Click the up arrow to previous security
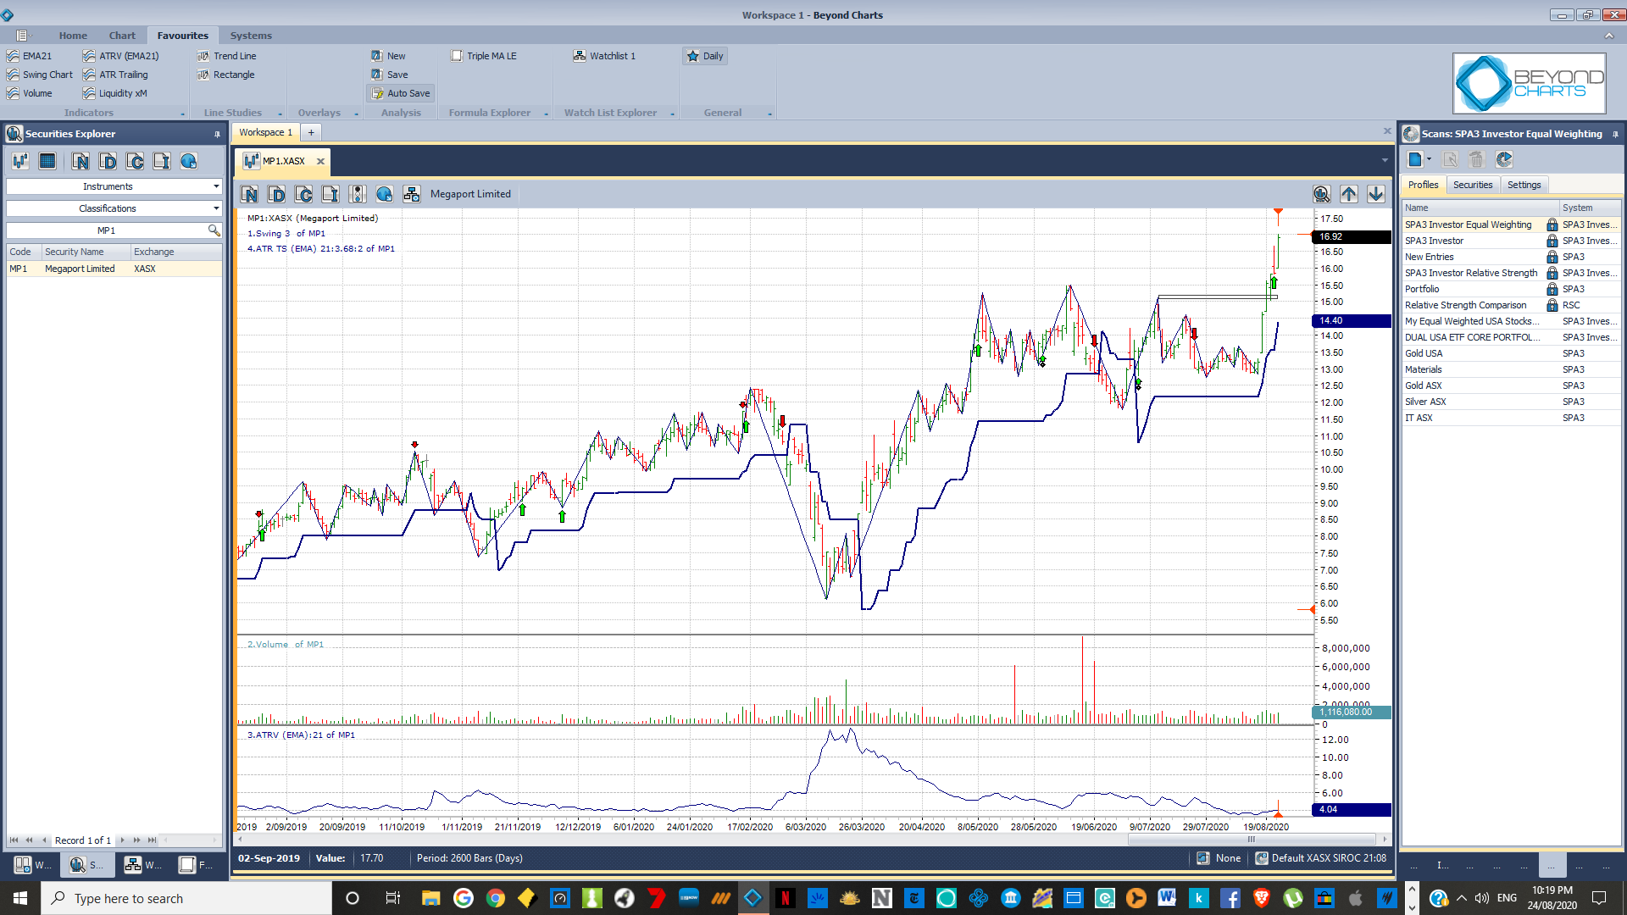 pyautogui.click(x=1349, y=194)
